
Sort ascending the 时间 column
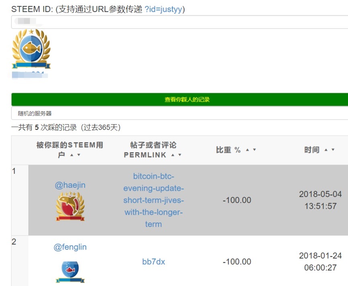[326, 150]
